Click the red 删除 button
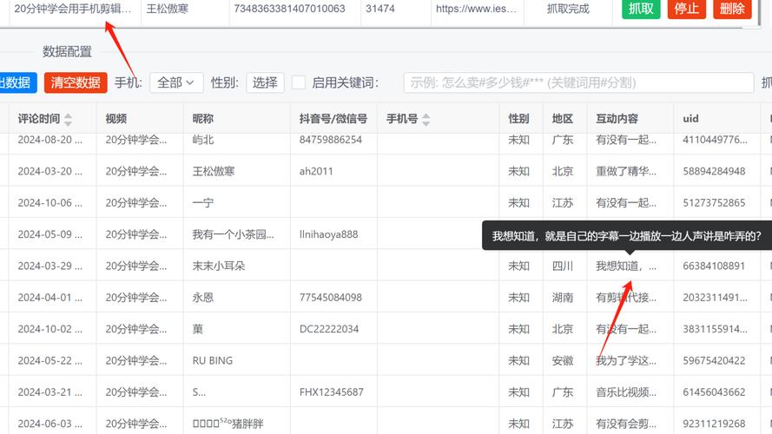Viewport: 772px width, 434px height. coord(732,9)
